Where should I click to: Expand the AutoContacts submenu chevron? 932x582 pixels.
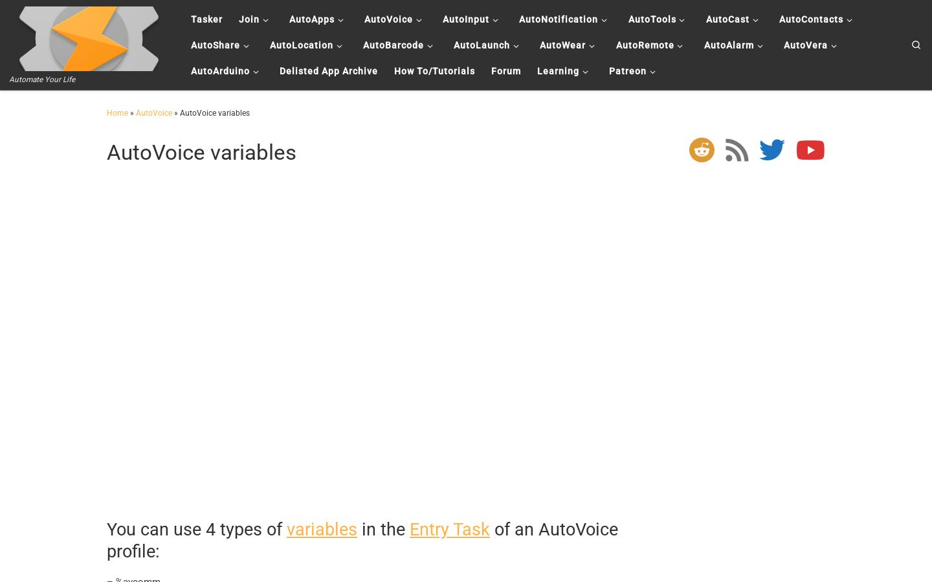click(x=849, y=20)
